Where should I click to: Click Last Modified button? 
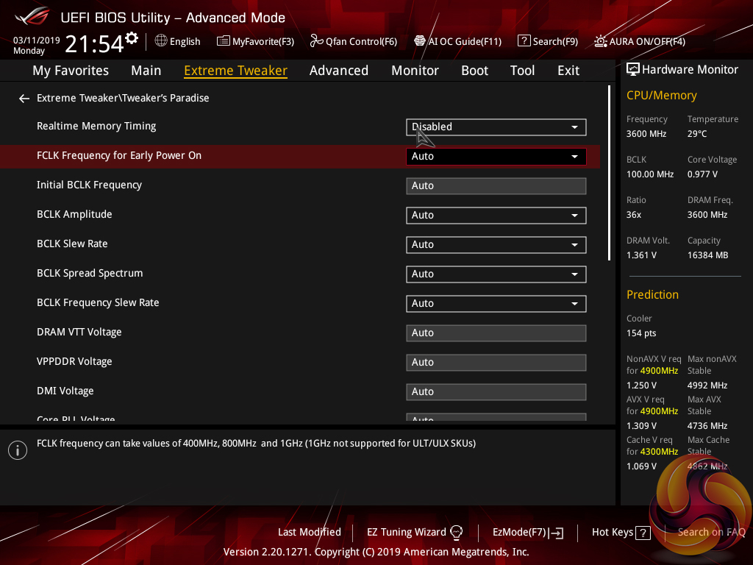click(x=310, y=532)
